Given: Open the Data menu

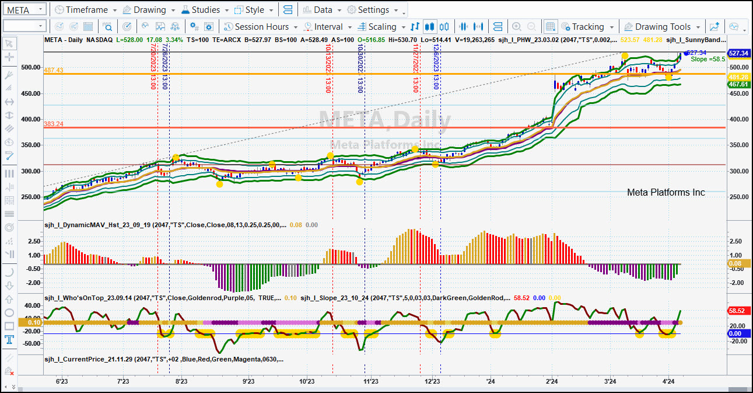Looking at the screenshot, I should click(x=323, y=10).
